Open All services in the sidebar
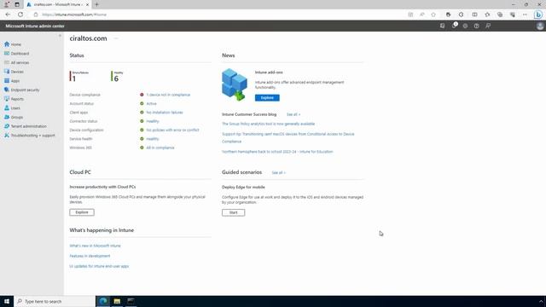This screenshot has height=307, width=546. pos(17,62)
